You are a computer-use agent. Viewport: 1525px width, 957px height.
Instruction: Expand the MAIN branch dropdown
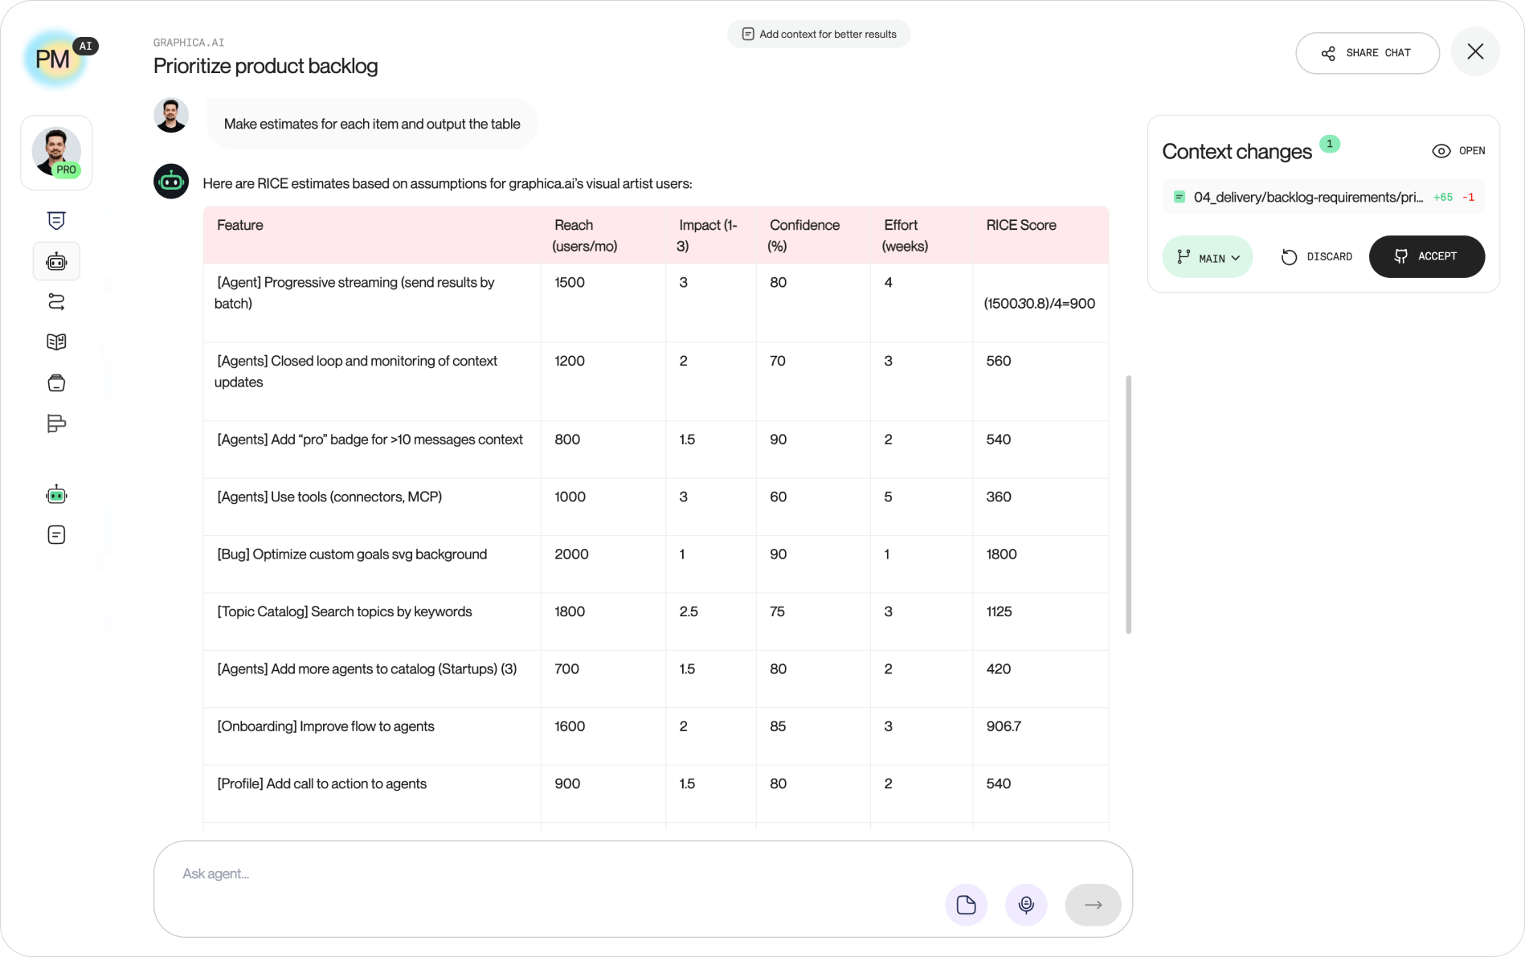point(1208,257)
